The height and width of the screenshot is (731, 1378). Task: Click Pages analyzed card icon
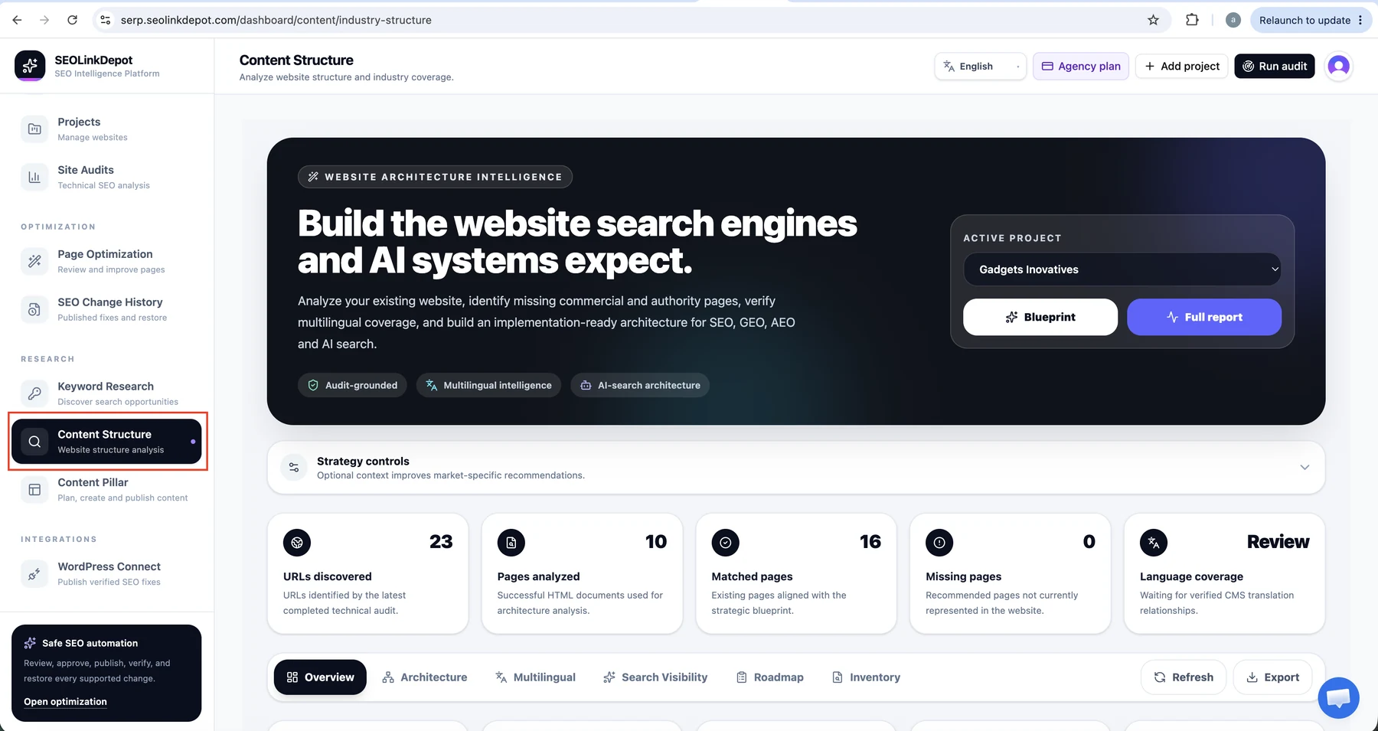click(511, 543)
